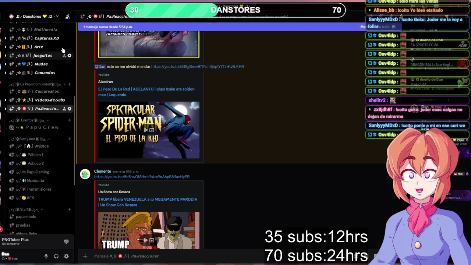
Task: Open the Capturas.XD channel
Action: 40,38
